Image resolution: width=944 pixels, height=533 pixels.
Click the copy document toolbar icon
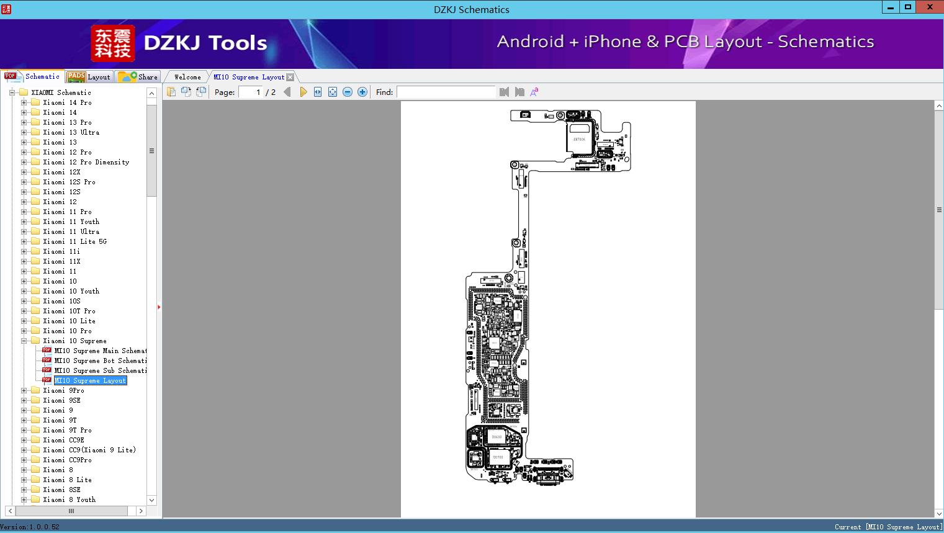point(171,92)
